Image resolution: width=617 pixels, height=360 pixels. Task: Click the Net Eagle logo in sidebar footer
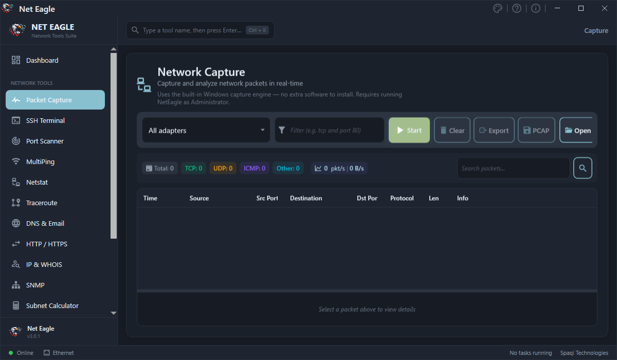point(16,332)
